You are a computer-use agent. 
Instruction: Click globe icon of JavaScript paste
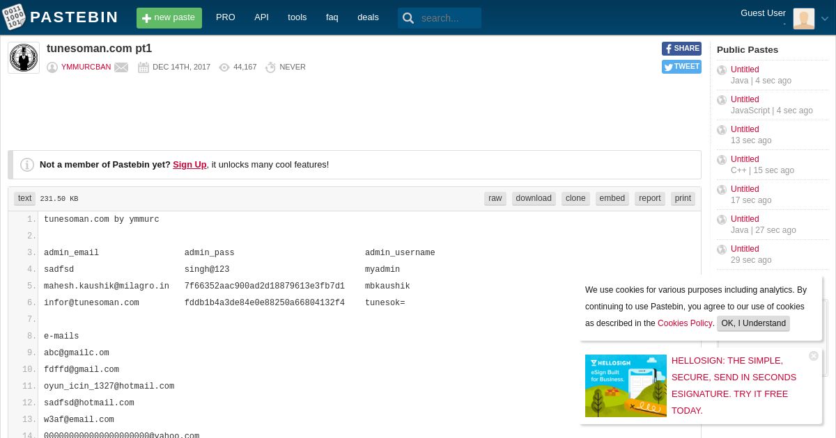tap(722, 100)
